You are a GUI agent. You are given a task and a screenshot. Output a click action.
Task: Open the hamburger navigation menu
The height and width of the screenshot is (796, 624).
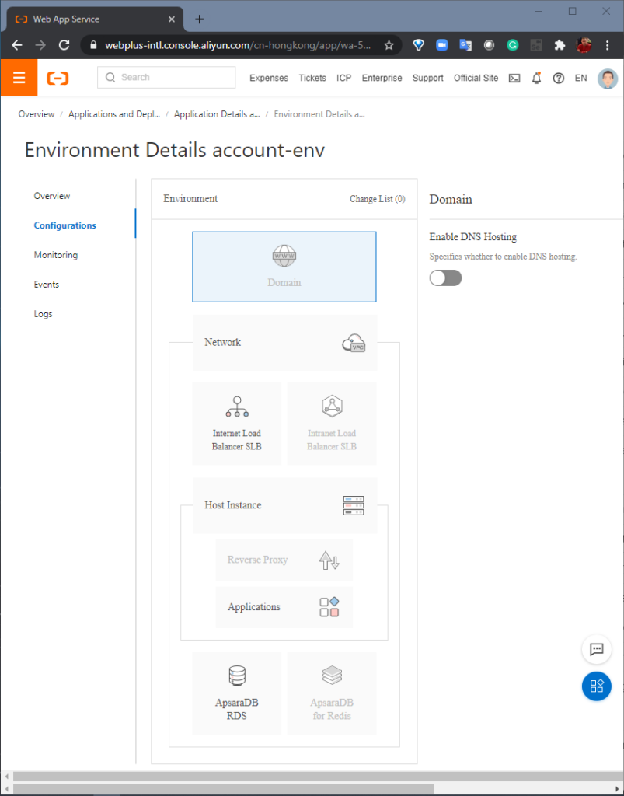[19, 78]
